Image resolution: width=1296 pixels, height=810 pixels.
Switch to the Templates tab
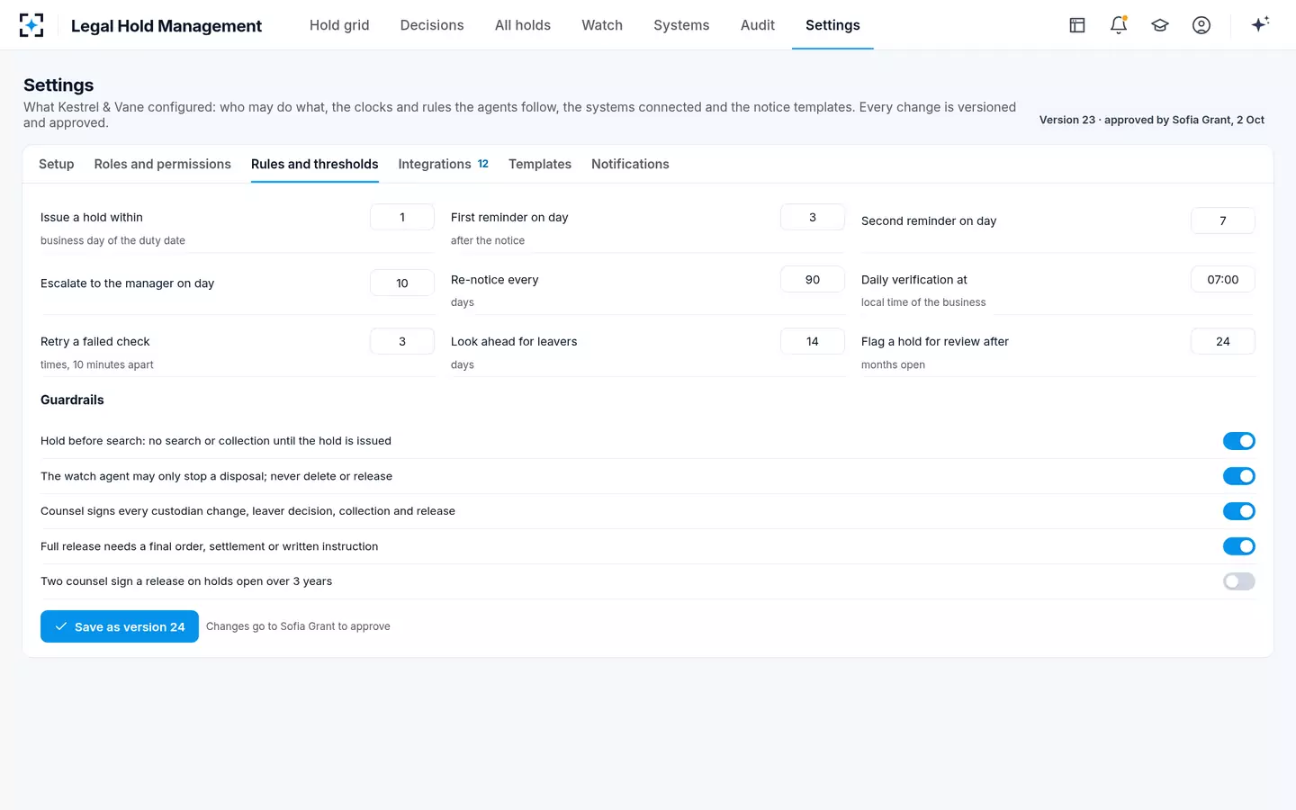(x=540, y=164)
